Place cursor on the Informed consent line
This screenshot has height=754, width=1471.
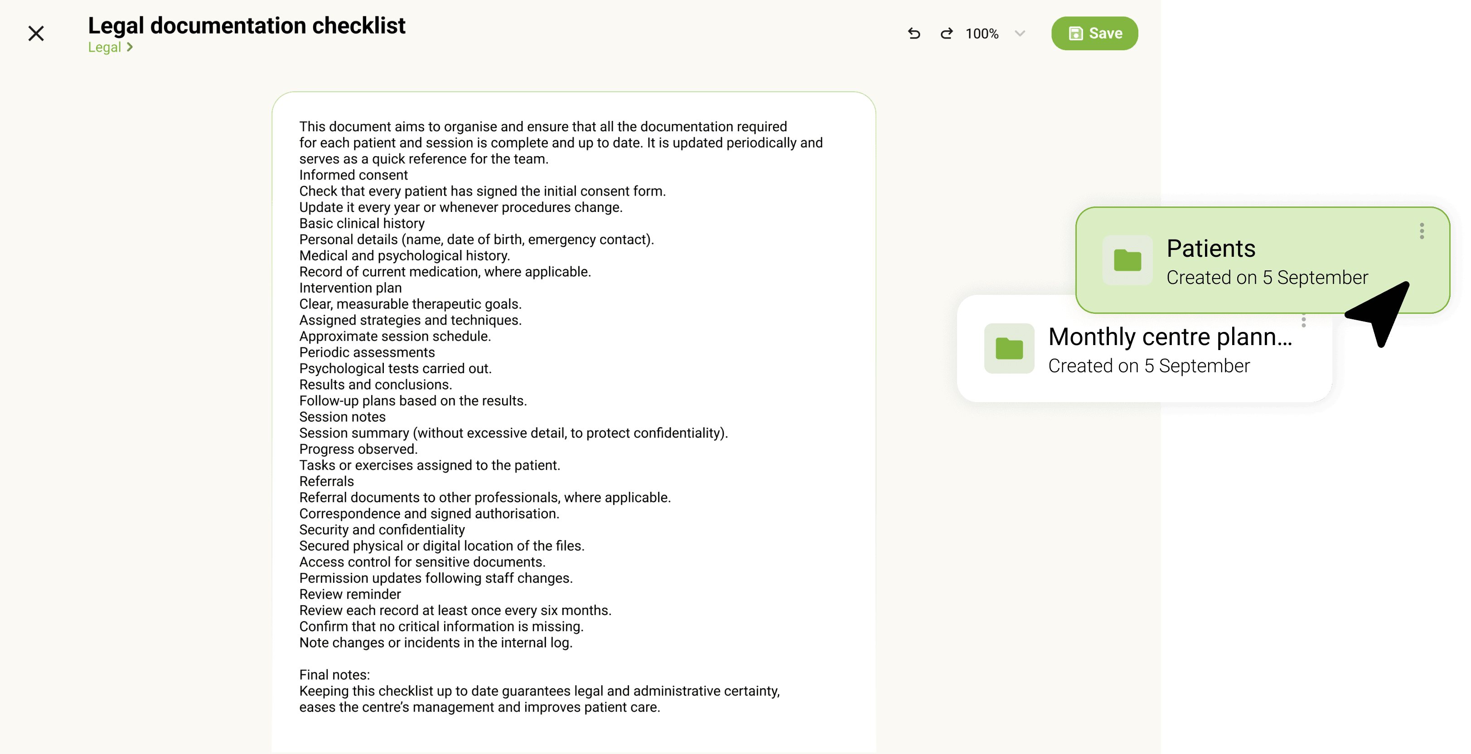tap(353, 175)
